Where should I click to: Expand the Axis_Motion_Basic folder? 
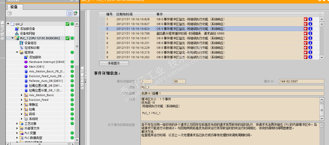pyautogui.click(x=22, y=95)
